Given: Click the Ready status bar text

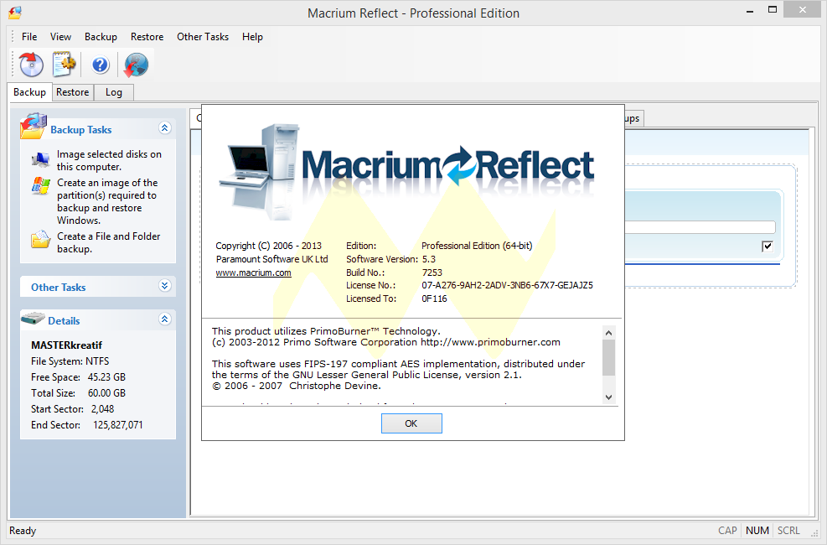Looking at the screenshot, I should coord(23,531).
